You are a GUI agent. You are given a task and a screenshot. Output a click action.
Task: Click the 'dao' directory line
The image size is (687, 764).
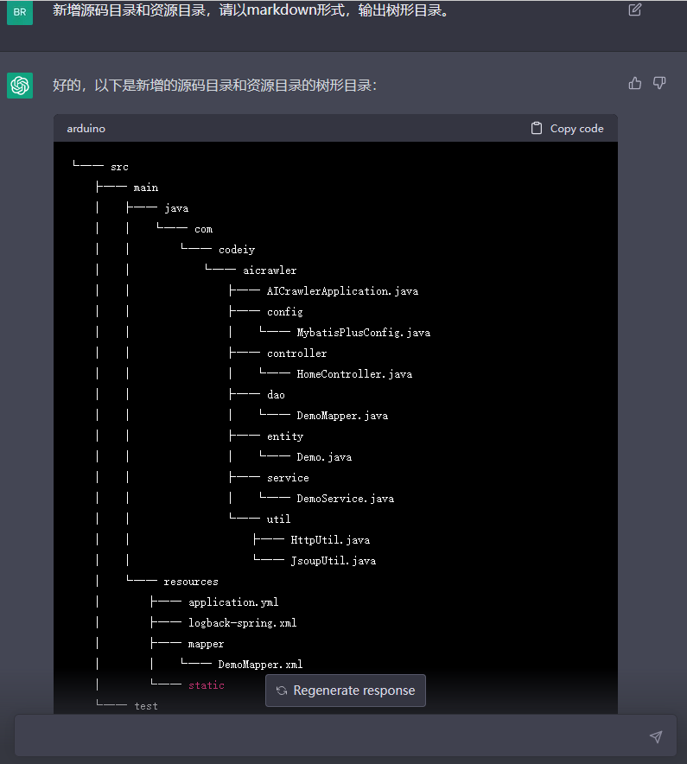(x=276, y=395)
